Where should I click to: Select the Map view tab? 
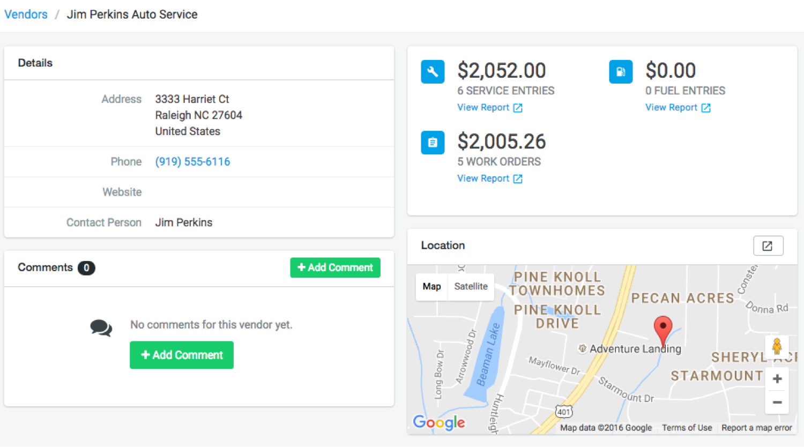tap(431, 286)
